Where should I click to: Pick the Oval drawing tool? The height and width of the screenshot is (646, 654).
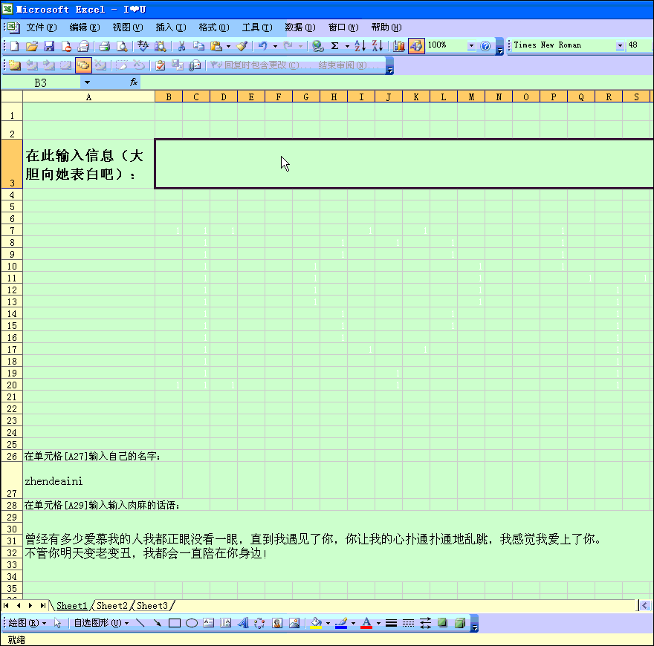[x=191, y=623]
